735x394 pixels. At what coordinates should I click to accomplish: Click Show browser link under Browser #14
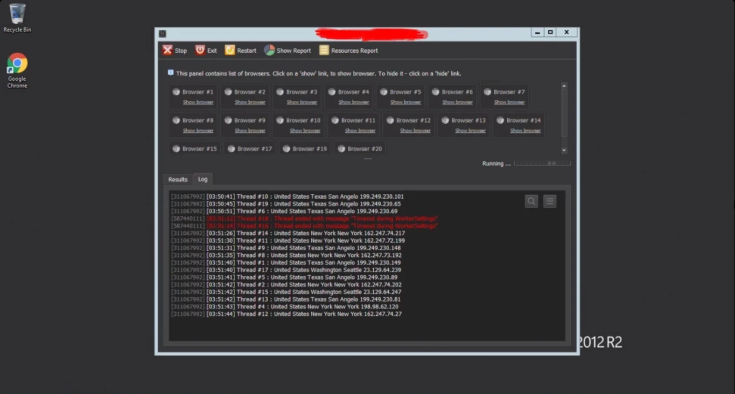coord(526,131)
